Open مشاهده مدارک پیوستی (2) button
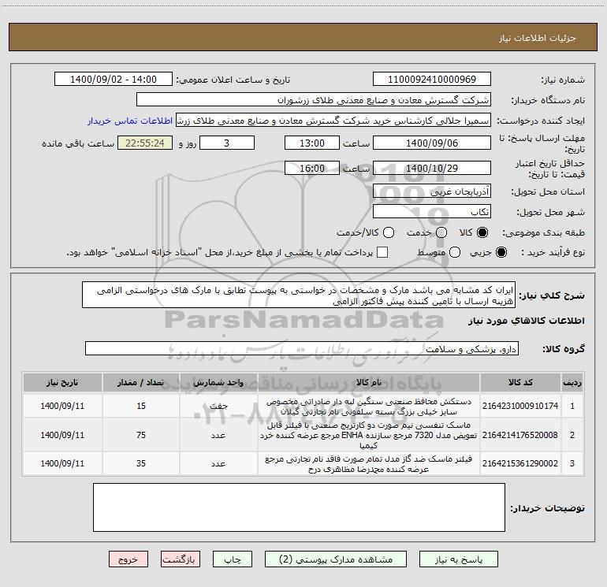Screen dimensions: 607x587 click(336, 559)
